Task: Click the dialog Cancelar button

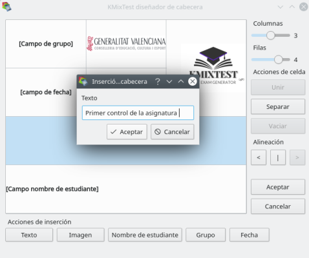Action: click(173, 132)
